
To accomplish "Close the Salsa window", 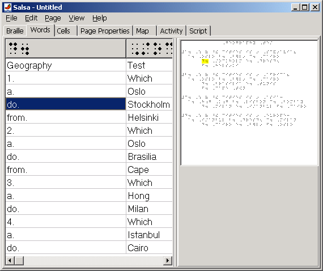I will [x=315, y=7].
